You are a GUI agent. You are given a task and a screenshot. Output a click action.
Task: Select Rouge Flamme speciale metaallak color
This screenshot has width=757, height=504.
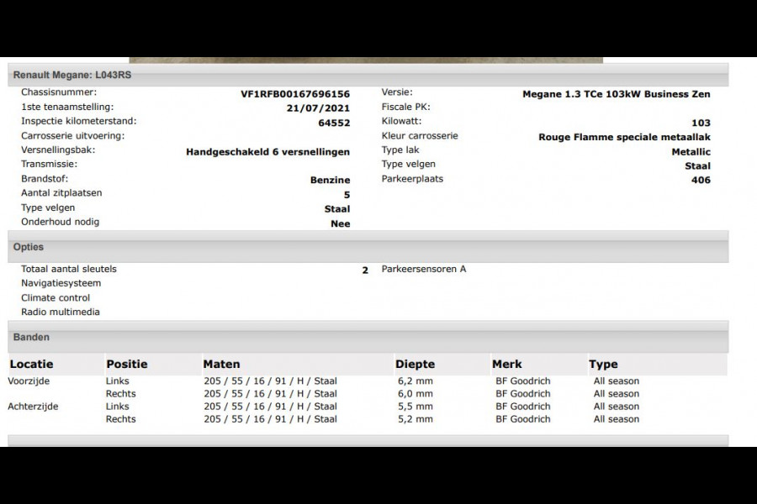tap(624, 137)
